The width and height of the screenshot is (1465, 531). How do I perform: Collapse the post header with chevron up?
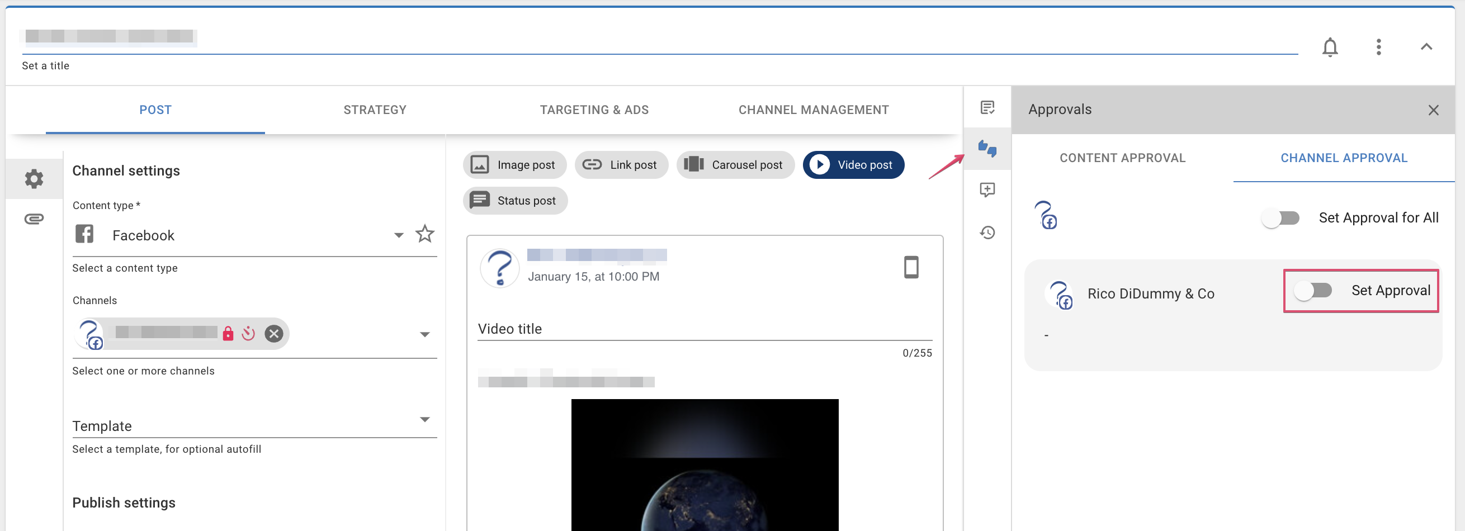tap(1426, 46)
